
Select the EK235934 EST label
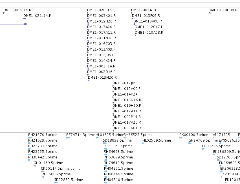pos(230,174)
